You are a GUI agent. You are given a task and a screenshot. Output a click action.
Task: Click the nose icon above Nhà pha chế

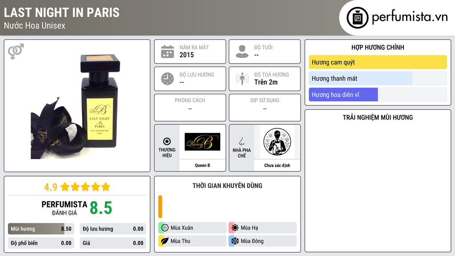pos(241,141)
